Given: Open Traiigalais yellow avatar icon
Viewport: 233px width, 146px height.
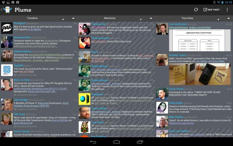Looking at the screenshot, I should click(x=84, y=99).
